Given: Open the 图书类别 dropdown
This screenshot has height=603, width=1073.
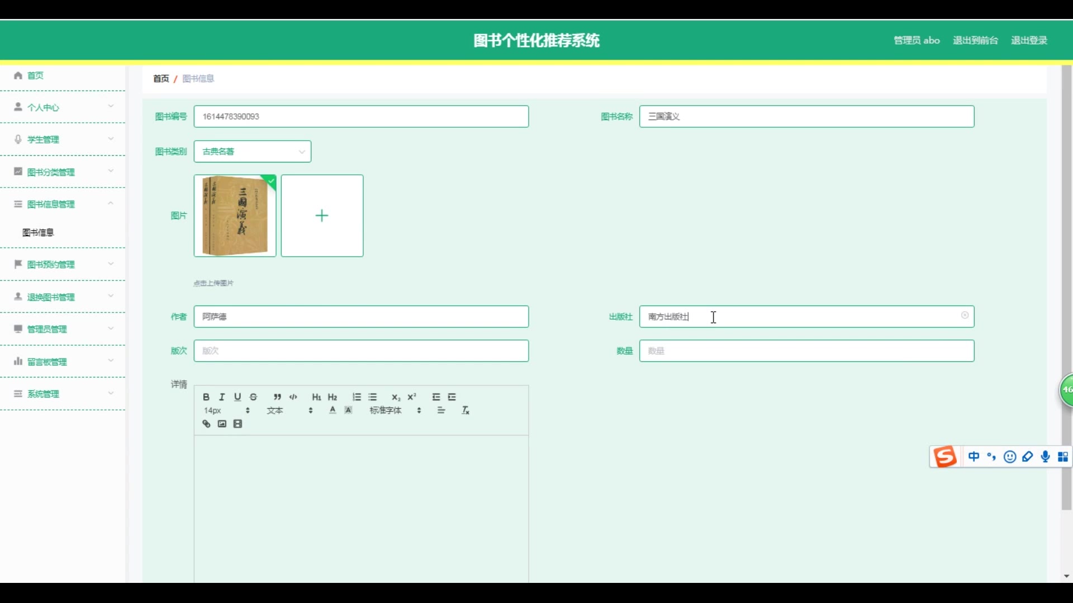Looking at the screenshot, I should [253, 151].
